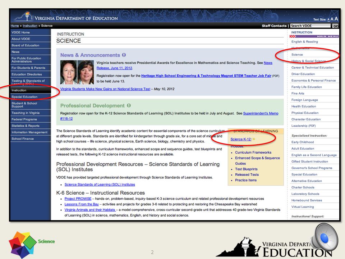Open Enhanced Scope & Sequence Guides link

coord(257,161)
